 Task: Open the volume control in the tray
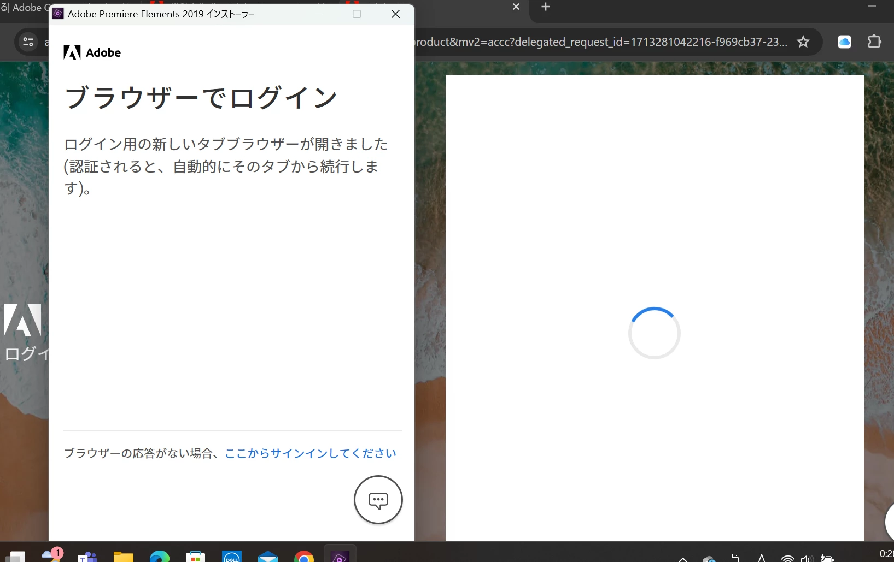click(807, 558)
